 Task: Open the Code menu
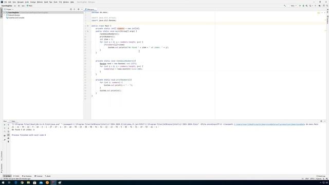click(x=27, y=2)
